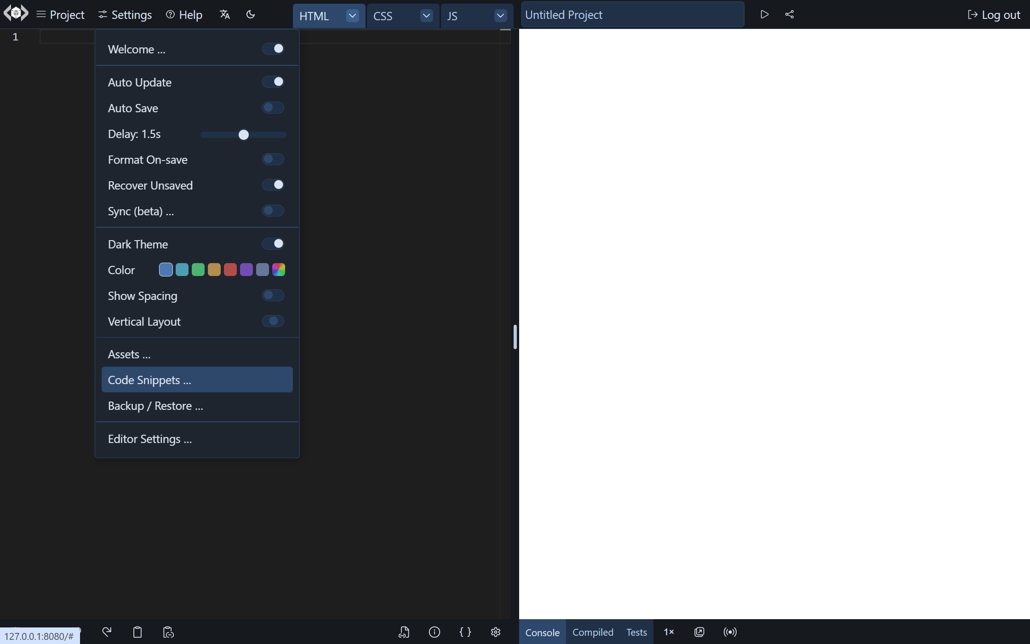The width and height of the screenshot is (1030, 644).
Task: Click the console information icon
Action: coord(435,632)
